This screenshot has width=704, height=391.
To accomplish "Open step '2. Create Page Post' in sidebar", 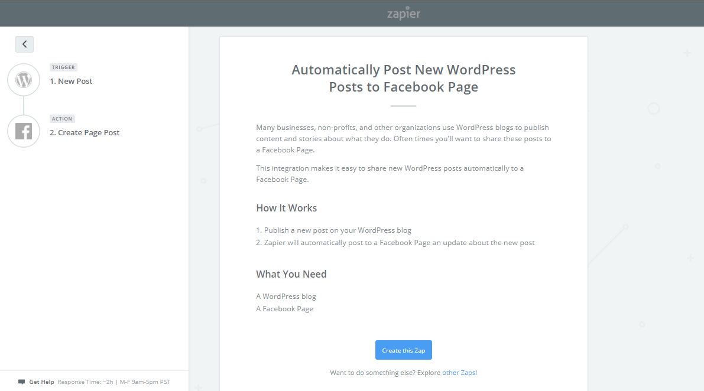I will (85, 132).
